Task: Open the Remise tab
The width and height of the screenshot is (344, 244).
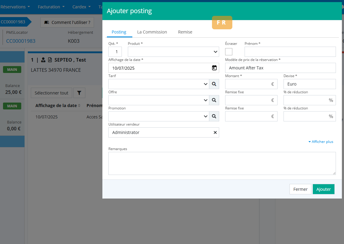Action: coord(185,32)
